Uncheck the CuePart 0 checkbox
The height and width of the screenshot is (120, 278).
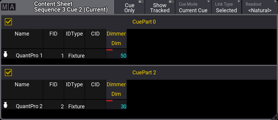point(8,22)
